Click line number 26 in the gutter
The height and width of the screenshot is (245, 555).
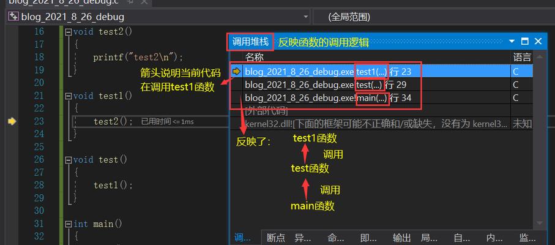point(39,160)
